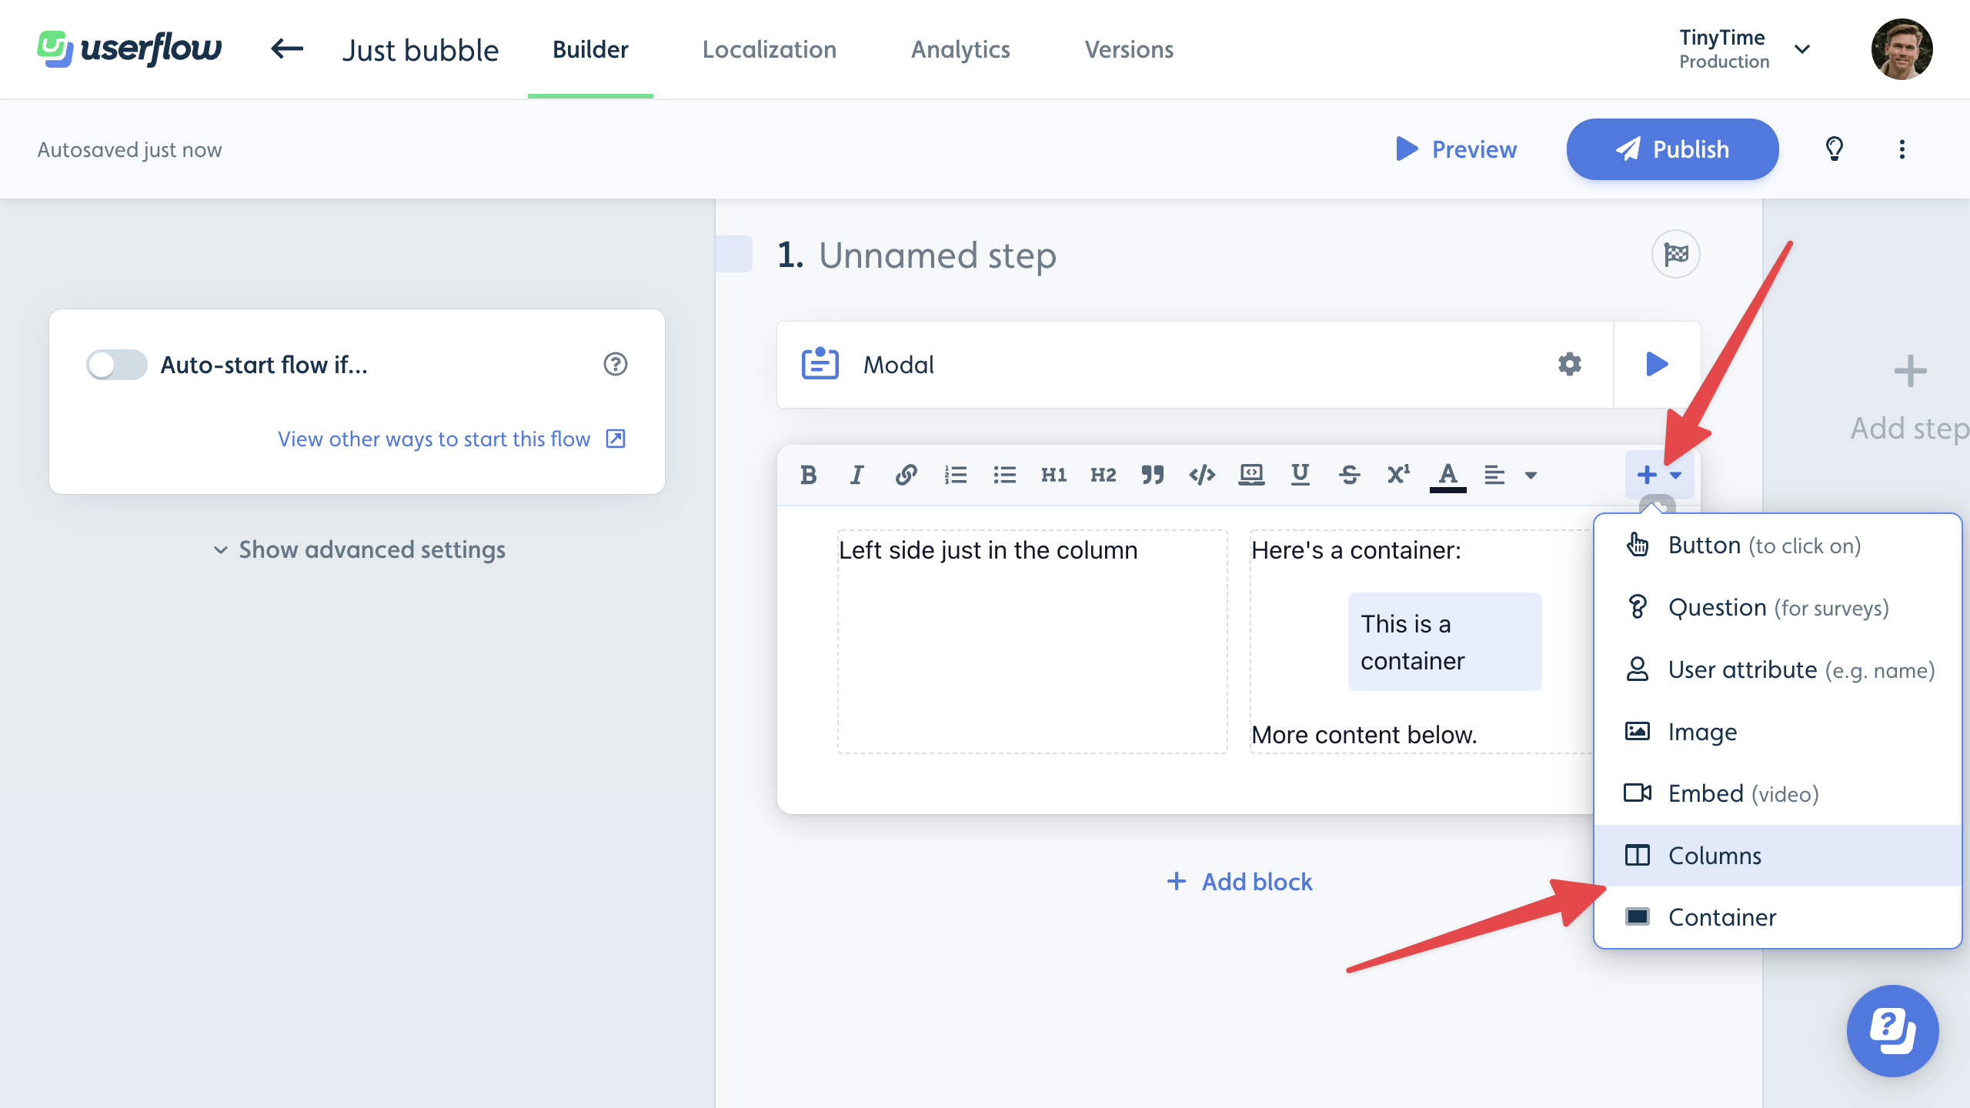Insert a link with the chain icon

[906, 475]
